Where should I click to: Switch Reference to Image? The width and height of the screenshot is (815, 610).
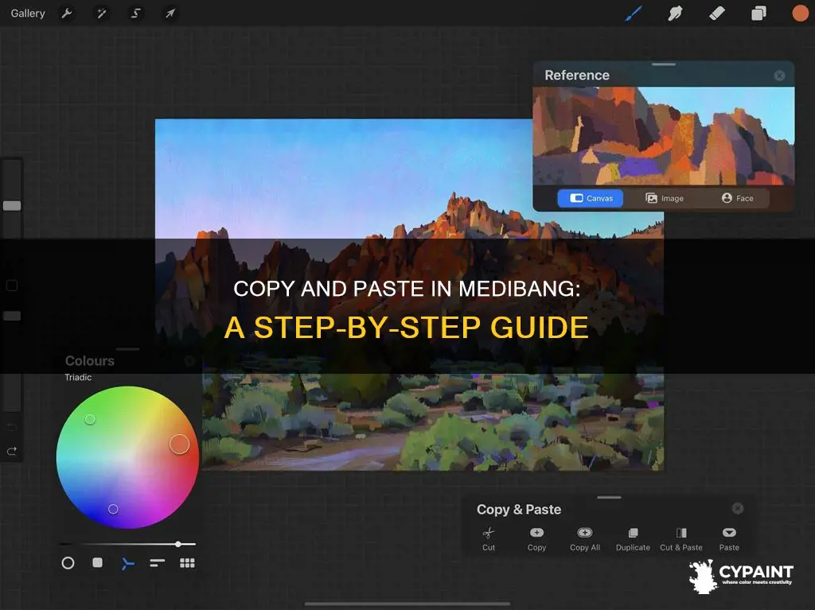coord(665,199)
